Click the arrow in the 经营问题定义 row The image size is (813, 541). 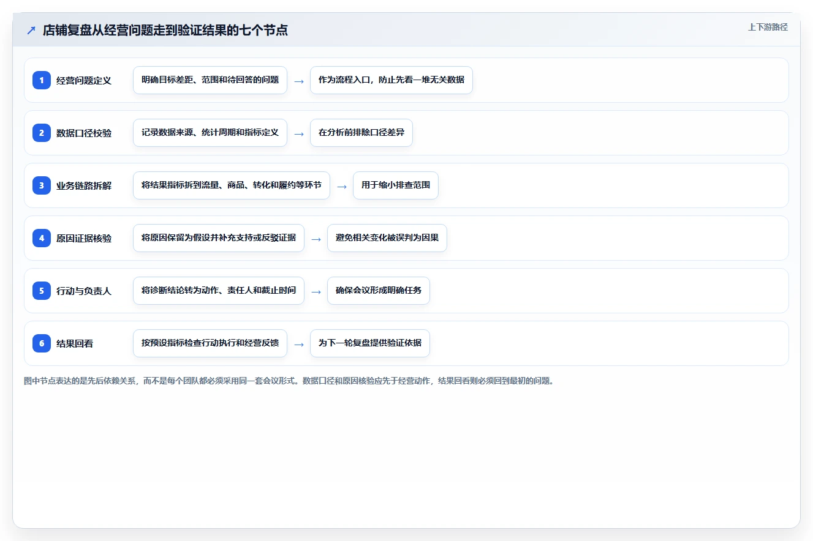pyautogui.click(x=299, y=81)
